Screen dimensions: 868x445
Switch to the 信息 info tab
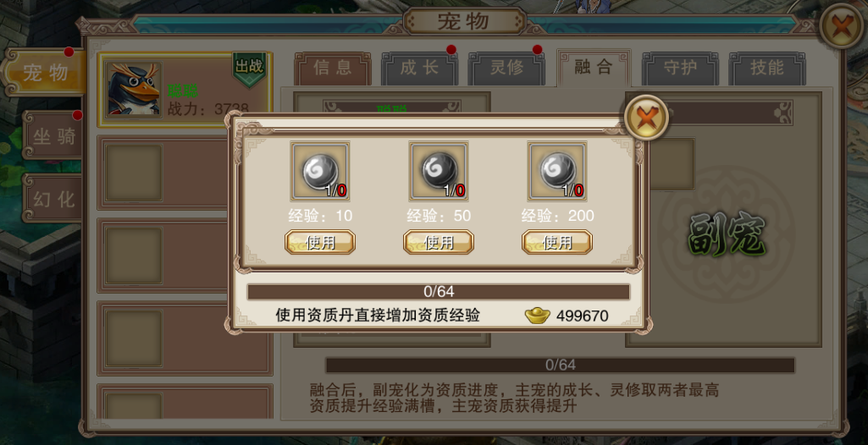coord(332,69)
